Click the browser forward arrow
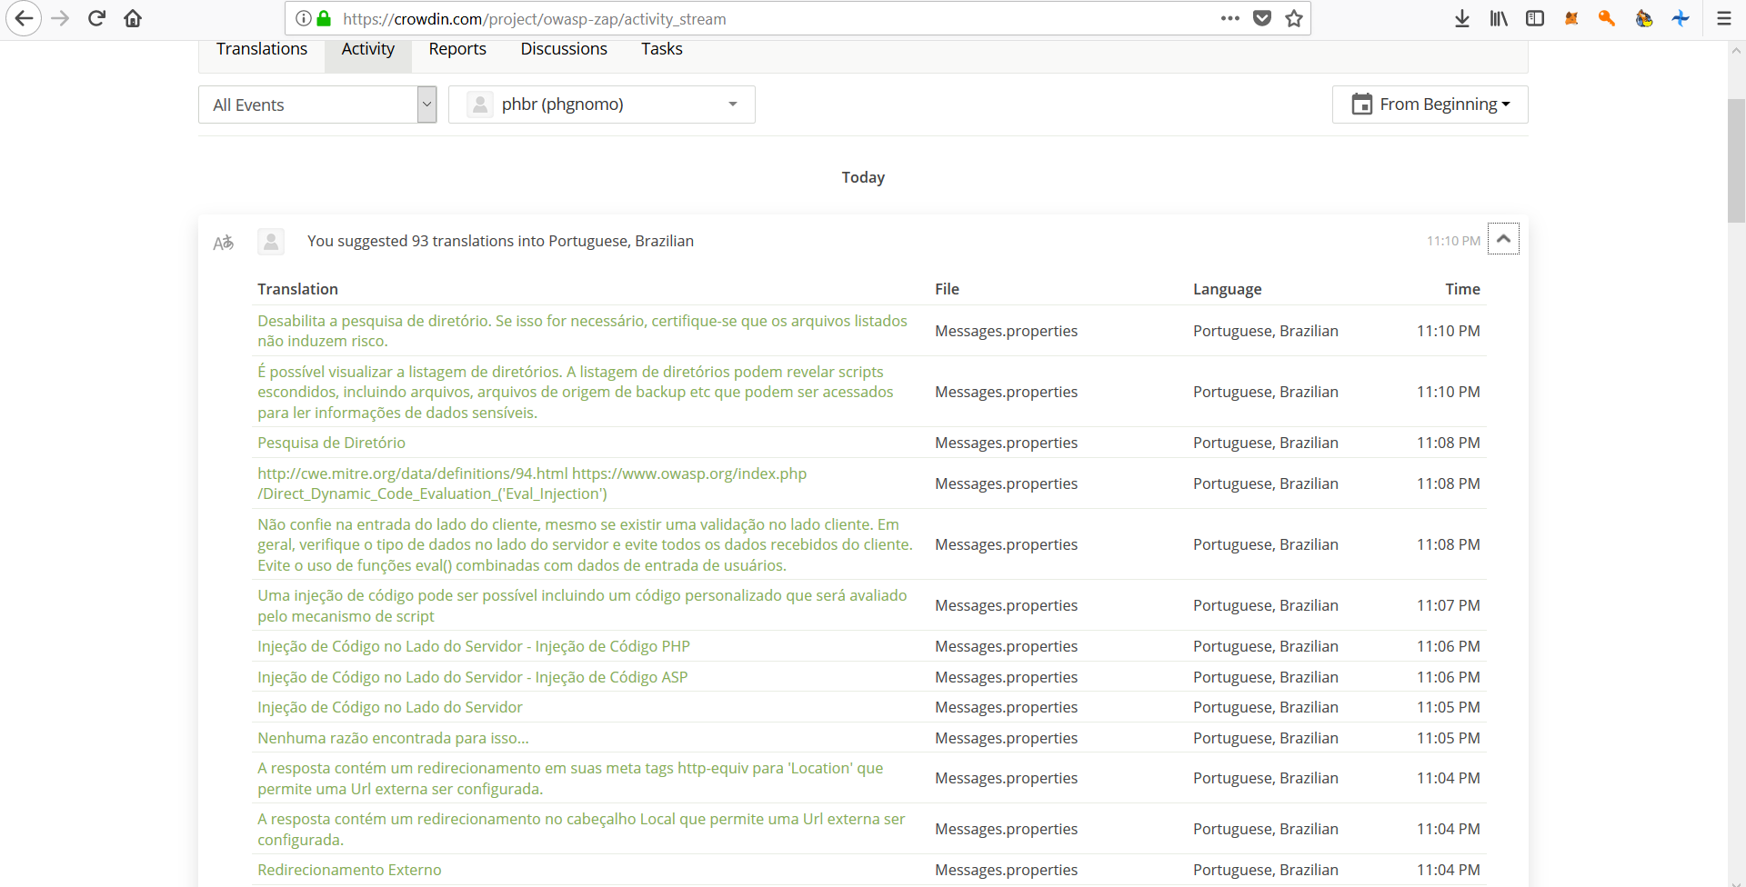1746x887 pixels. pos(61,18)
